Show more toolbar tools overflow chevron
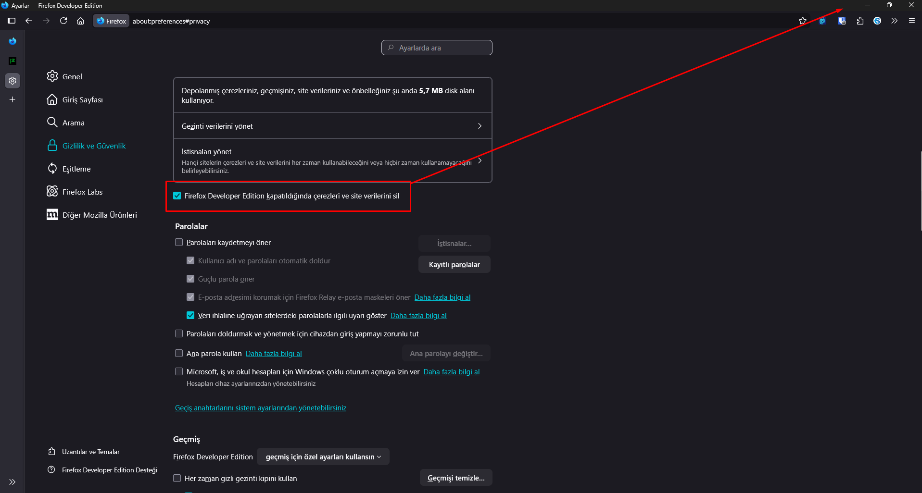Screen dimensions: 922x493 894,21
